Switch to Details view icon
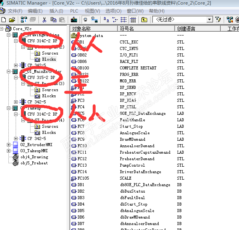Image resolution: width=239 pixels, height=230 pixels. [133, 20]
